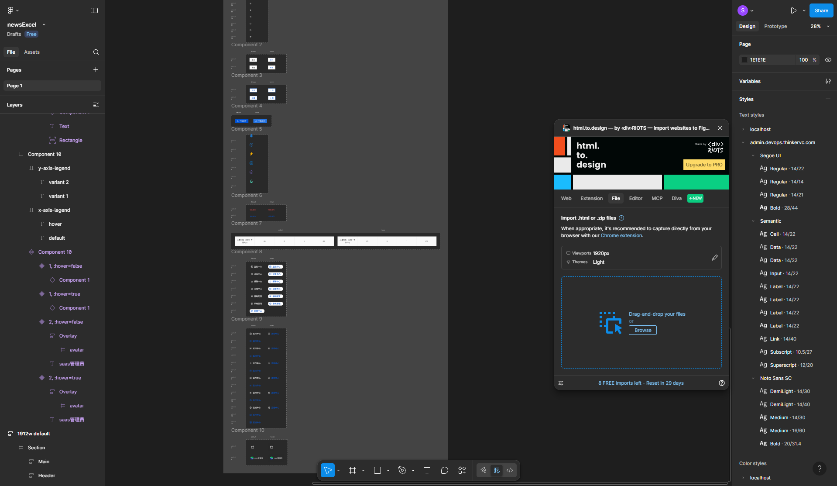Open the Editor tab in the plugin

(635, 198)
